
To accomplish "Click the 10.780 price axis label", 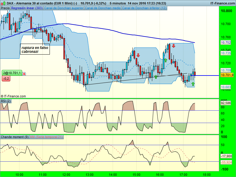I will (226, 24).
